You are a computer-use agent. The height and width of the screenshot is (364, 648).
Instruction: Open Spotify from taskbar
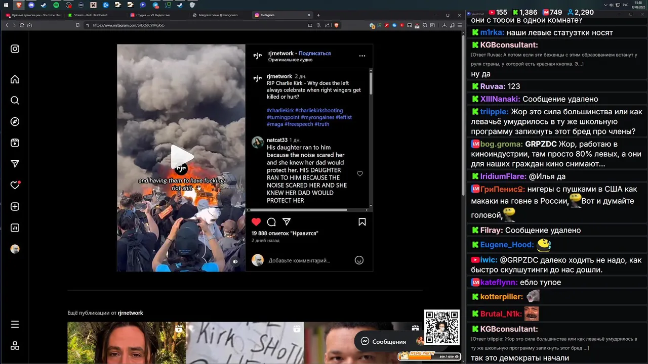[56, 5]
